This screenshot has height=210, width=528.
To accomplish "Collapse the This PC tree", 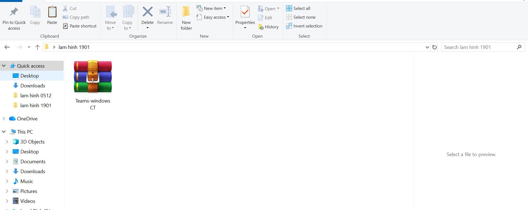I will click(4, 132).
